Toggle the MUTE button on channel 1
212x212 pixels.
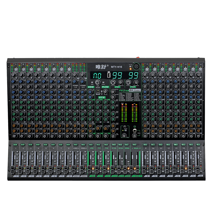tap(15, 145)
